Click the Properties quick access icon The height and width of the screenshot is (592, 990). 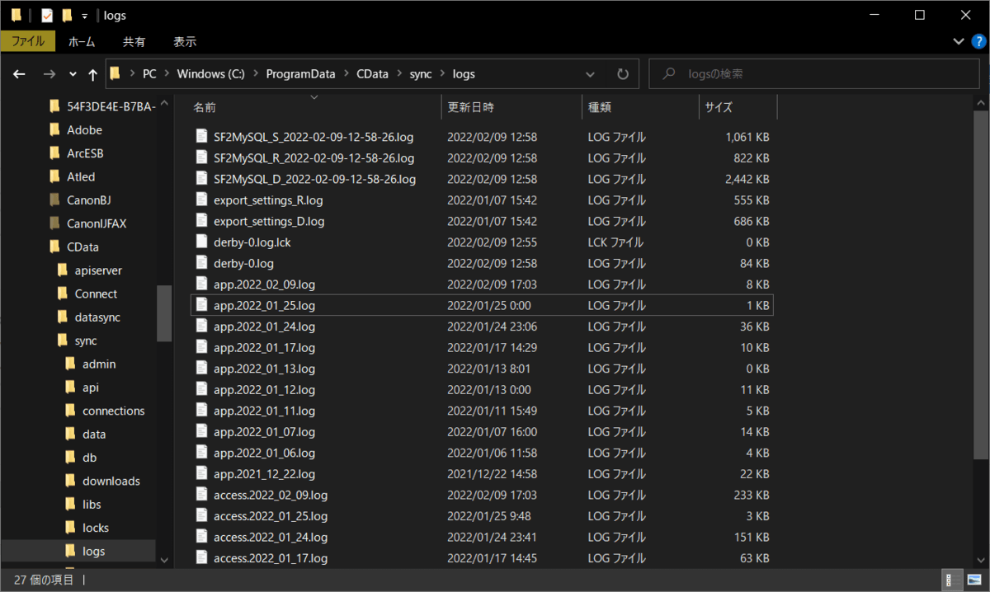point(47,15)
